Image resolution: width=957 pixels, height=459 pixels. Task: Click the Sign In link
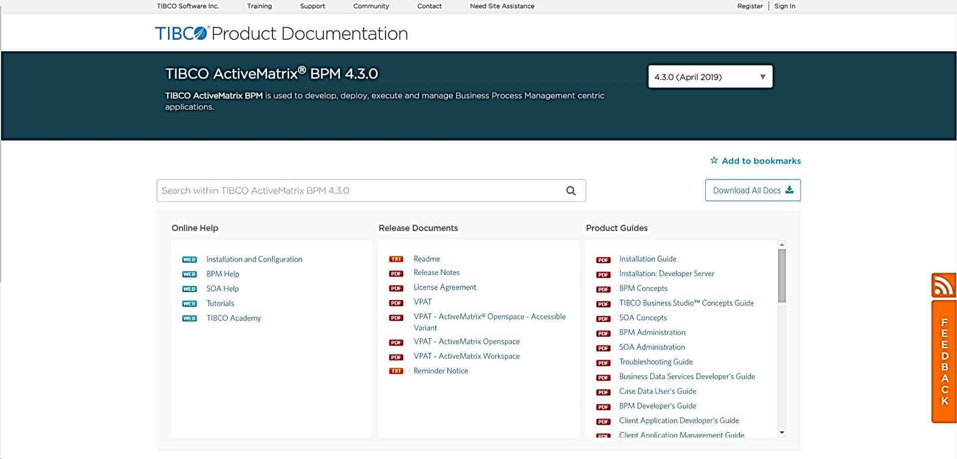[x=785, y=6]
